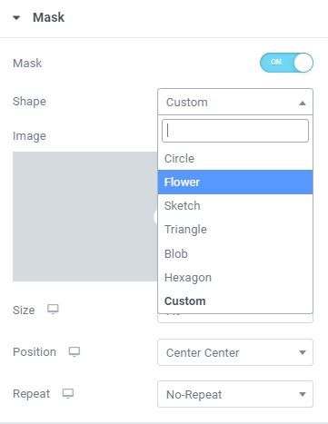
Task: Focus the shape search input field
Action: [x=235, y=131]
